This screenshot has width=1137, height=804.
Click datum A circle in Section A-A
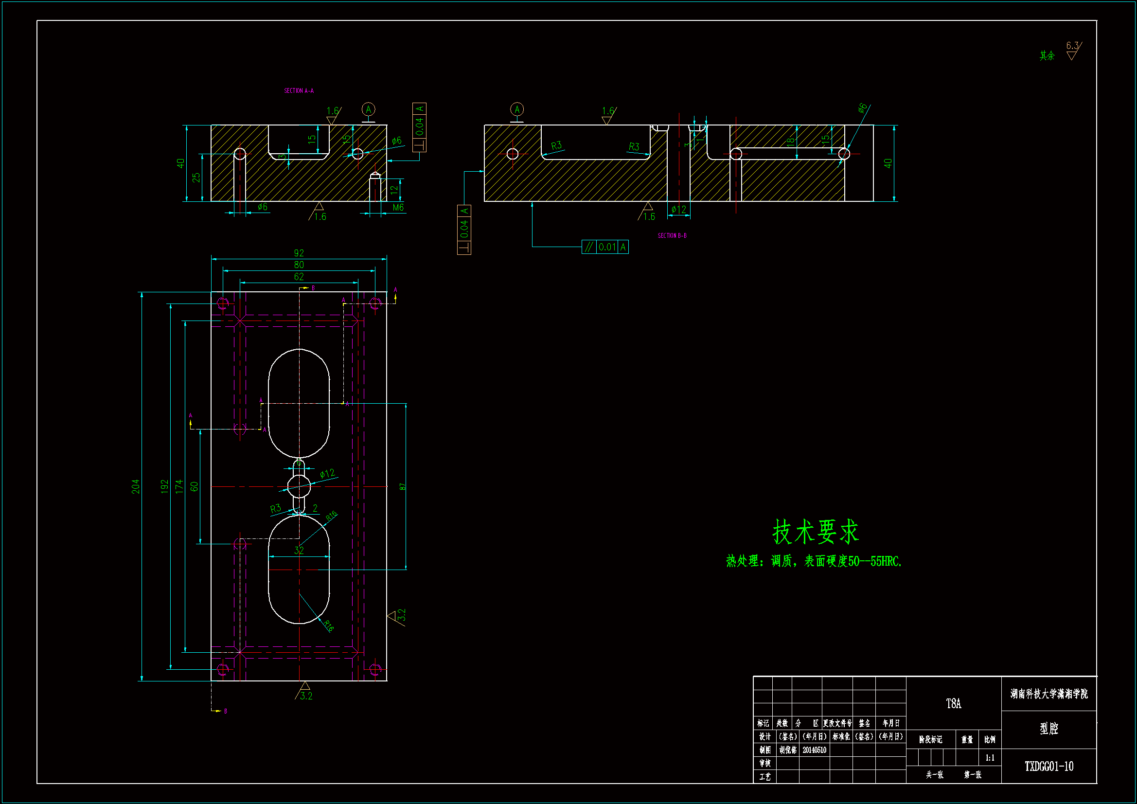368,109
